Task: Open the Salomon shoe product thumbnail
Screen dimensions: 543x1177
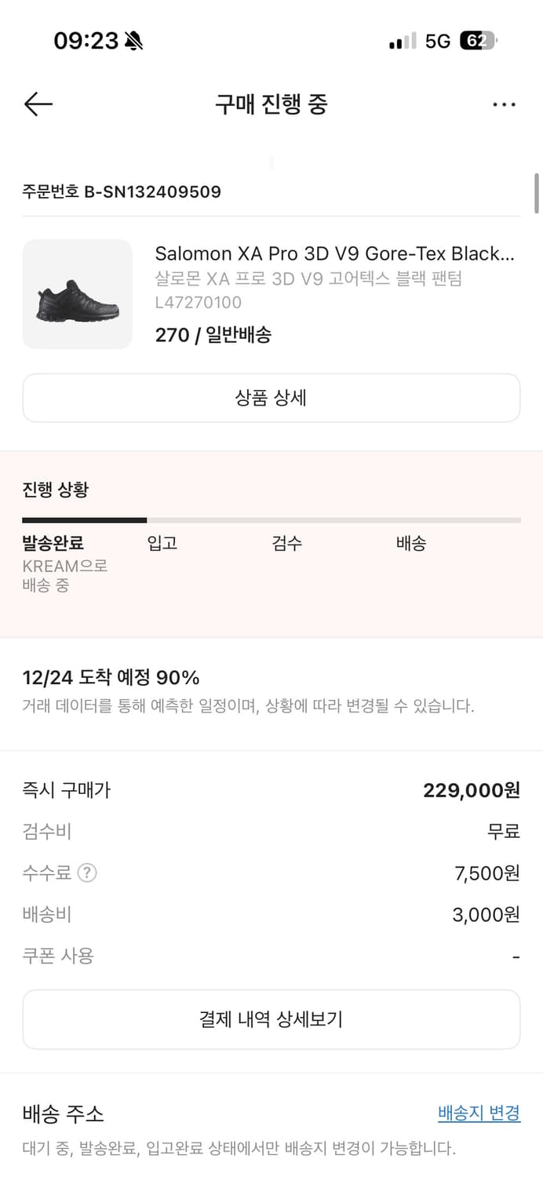Action: (77, 294)
